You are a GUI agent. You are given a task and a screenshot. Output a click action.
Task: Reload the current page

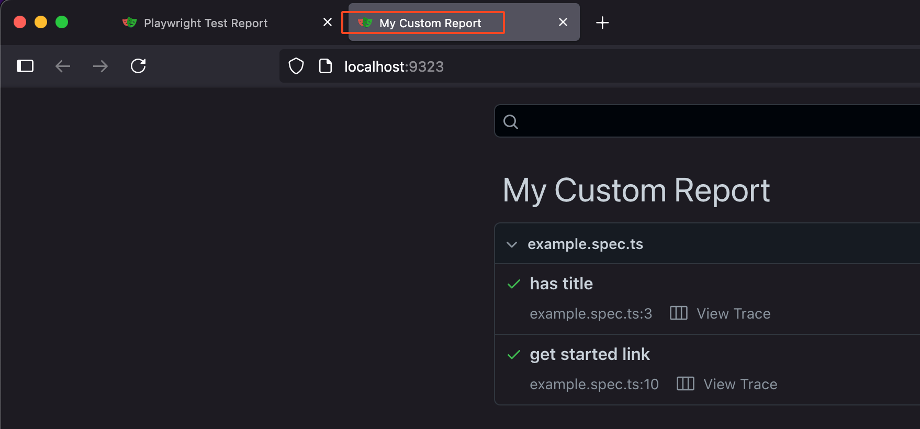(x=138, y=66)
